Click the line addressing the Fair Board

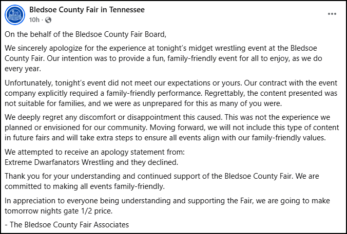tap(85, 34)
